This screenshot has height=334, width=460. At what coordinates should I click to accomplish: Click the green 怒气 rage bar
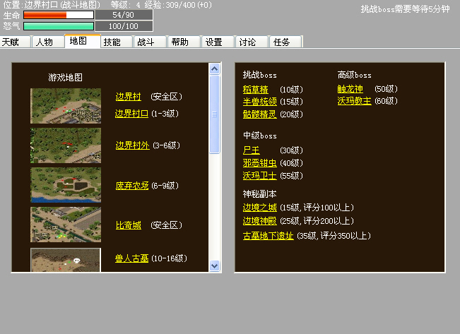pos(58,26)
